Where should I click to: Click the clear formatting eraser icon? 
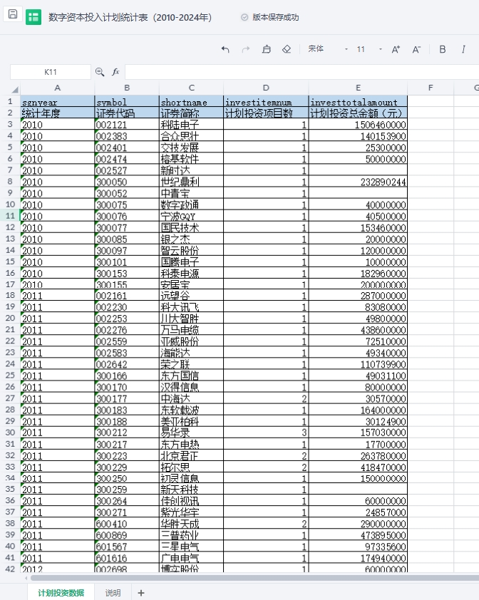coord(287,49)
